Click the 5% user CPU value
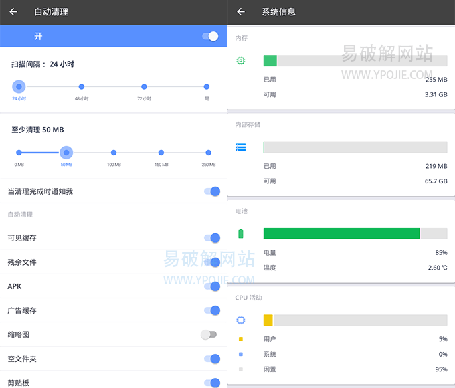Image resolution: width=455 pixels, height=388 pixels. (443, 339)
